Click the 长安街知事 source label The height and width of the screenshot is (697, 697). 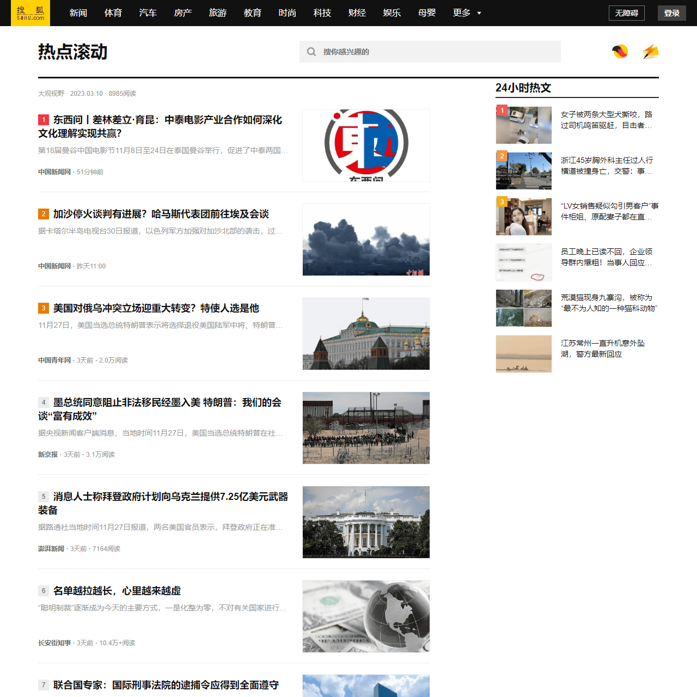(54, 643)
